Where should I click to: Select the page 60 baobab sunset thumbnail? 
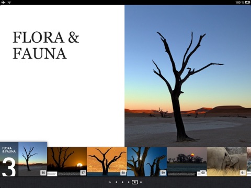(x=187, y=162)
